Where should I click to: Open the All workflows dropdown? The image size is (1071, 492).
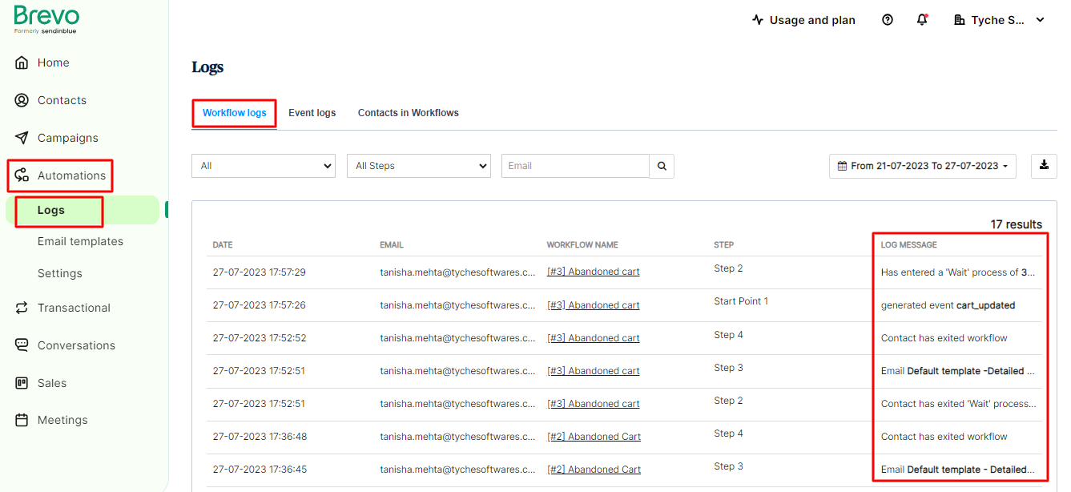click(x=264, y=166)
